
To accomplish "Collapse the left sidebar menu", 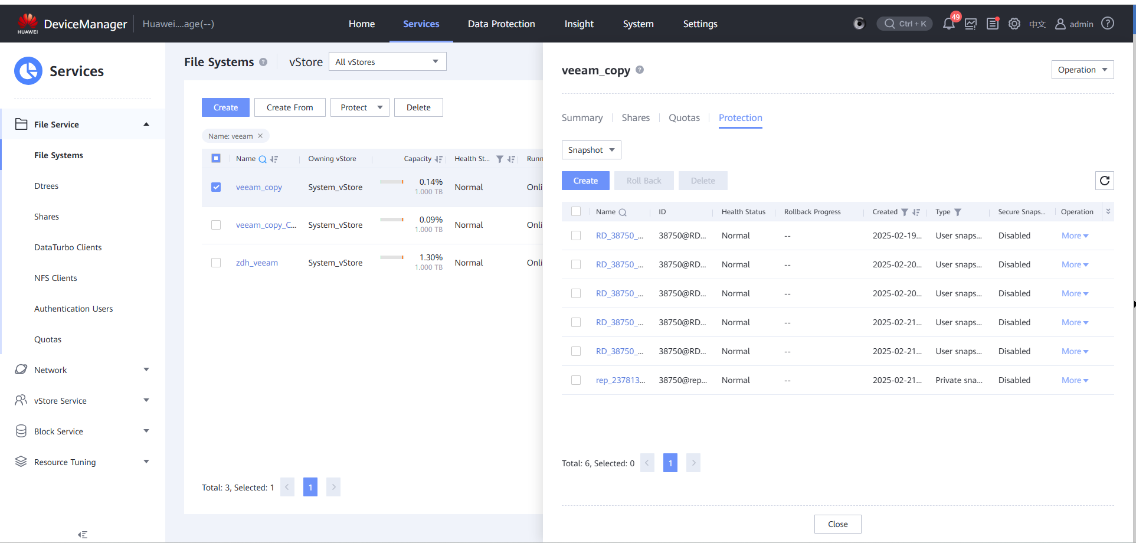I will click(83, 535).
